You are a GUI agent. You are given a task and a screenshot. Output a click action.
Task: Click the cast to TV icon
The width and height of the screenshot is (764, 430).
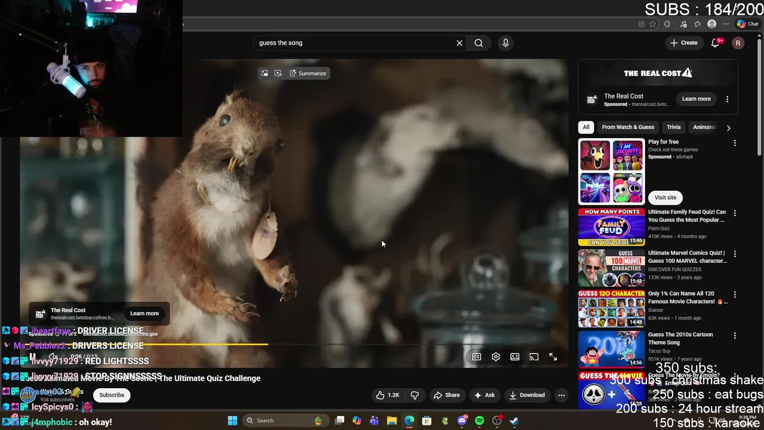click(534, 357)
